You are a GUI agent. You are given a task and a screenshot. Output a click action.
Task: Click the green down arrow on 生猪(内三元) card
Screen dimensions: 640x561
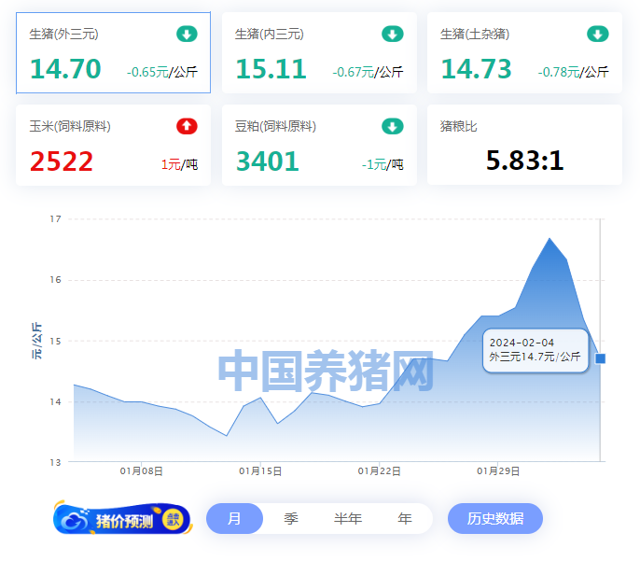coord(392,35)
